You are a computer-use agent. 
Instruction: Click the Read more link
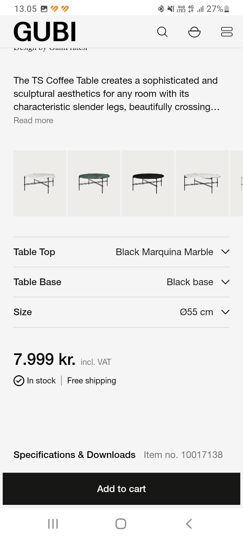(33, 120)
